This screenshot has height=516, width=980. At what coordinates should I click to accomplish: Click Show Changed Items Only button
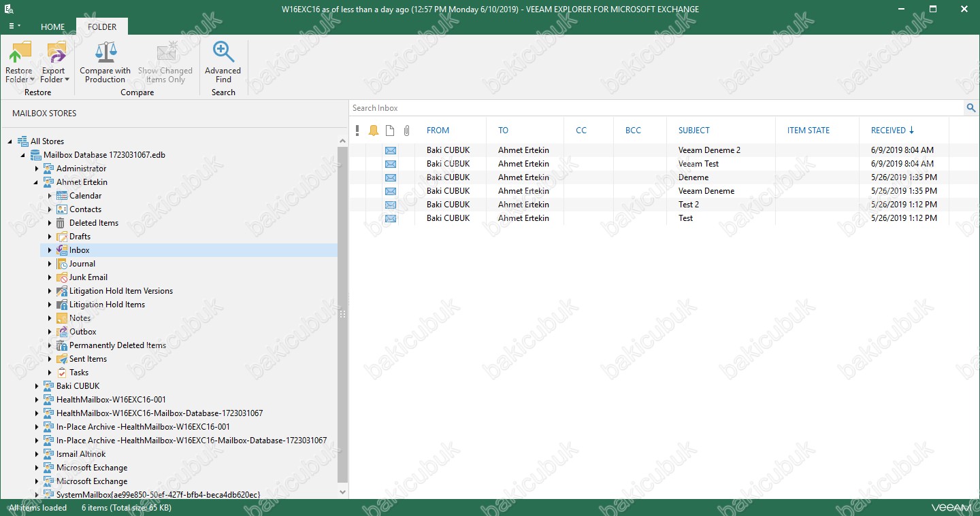165,63
